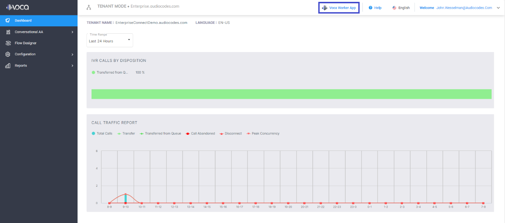The width and height of the screenshot is (505, 223).
Task: Launch the Voca Worker App button
Action: pyautogui.click(x=339, y=8)
